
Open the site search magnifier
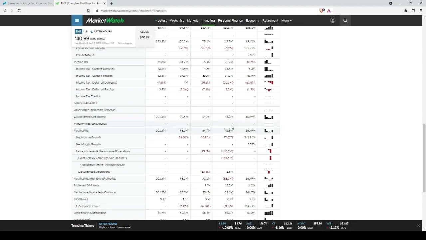[345, 20]
